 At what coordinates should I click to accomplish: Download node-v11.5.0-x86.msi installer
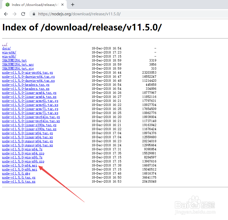(x=20, y=169)
